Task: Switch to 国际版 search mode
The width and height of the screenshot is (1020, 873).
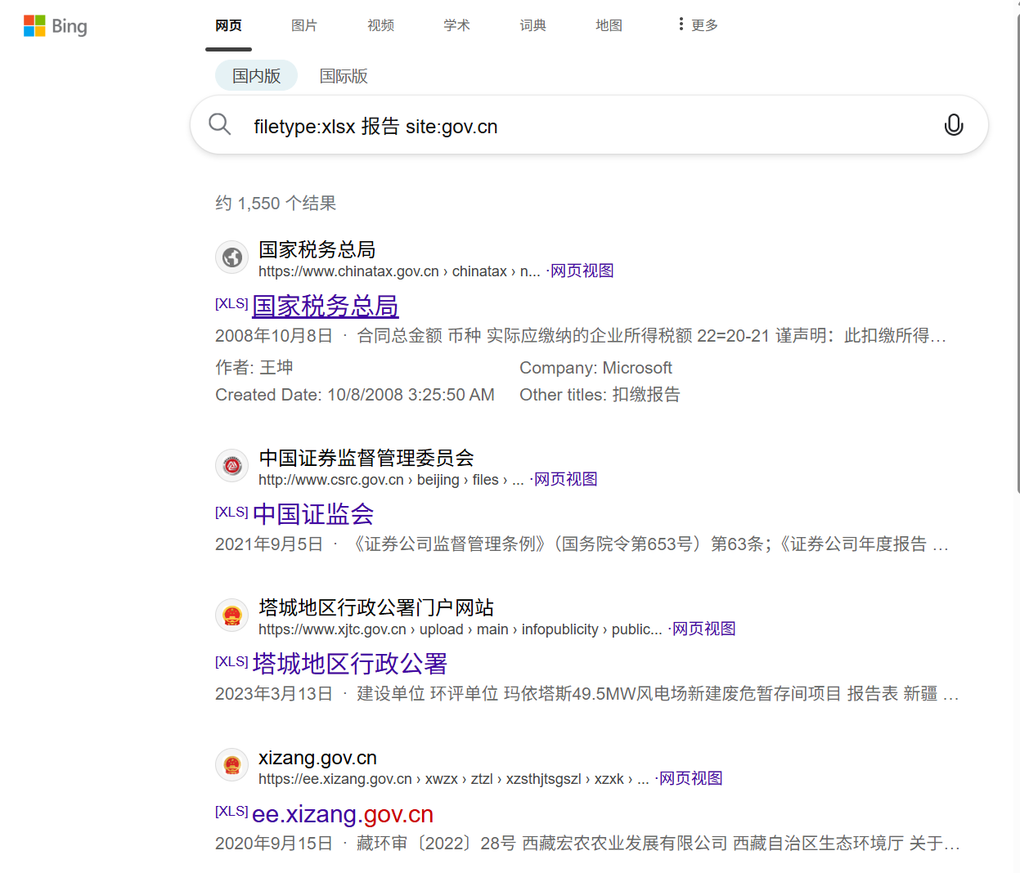Action: (x=344, y=76)
